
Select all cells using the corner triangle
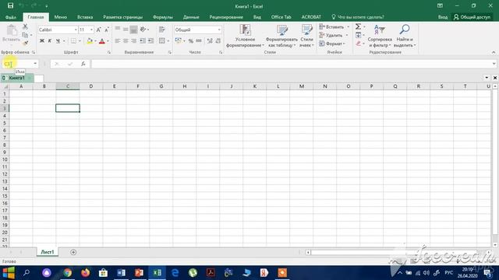coord(5,86)
